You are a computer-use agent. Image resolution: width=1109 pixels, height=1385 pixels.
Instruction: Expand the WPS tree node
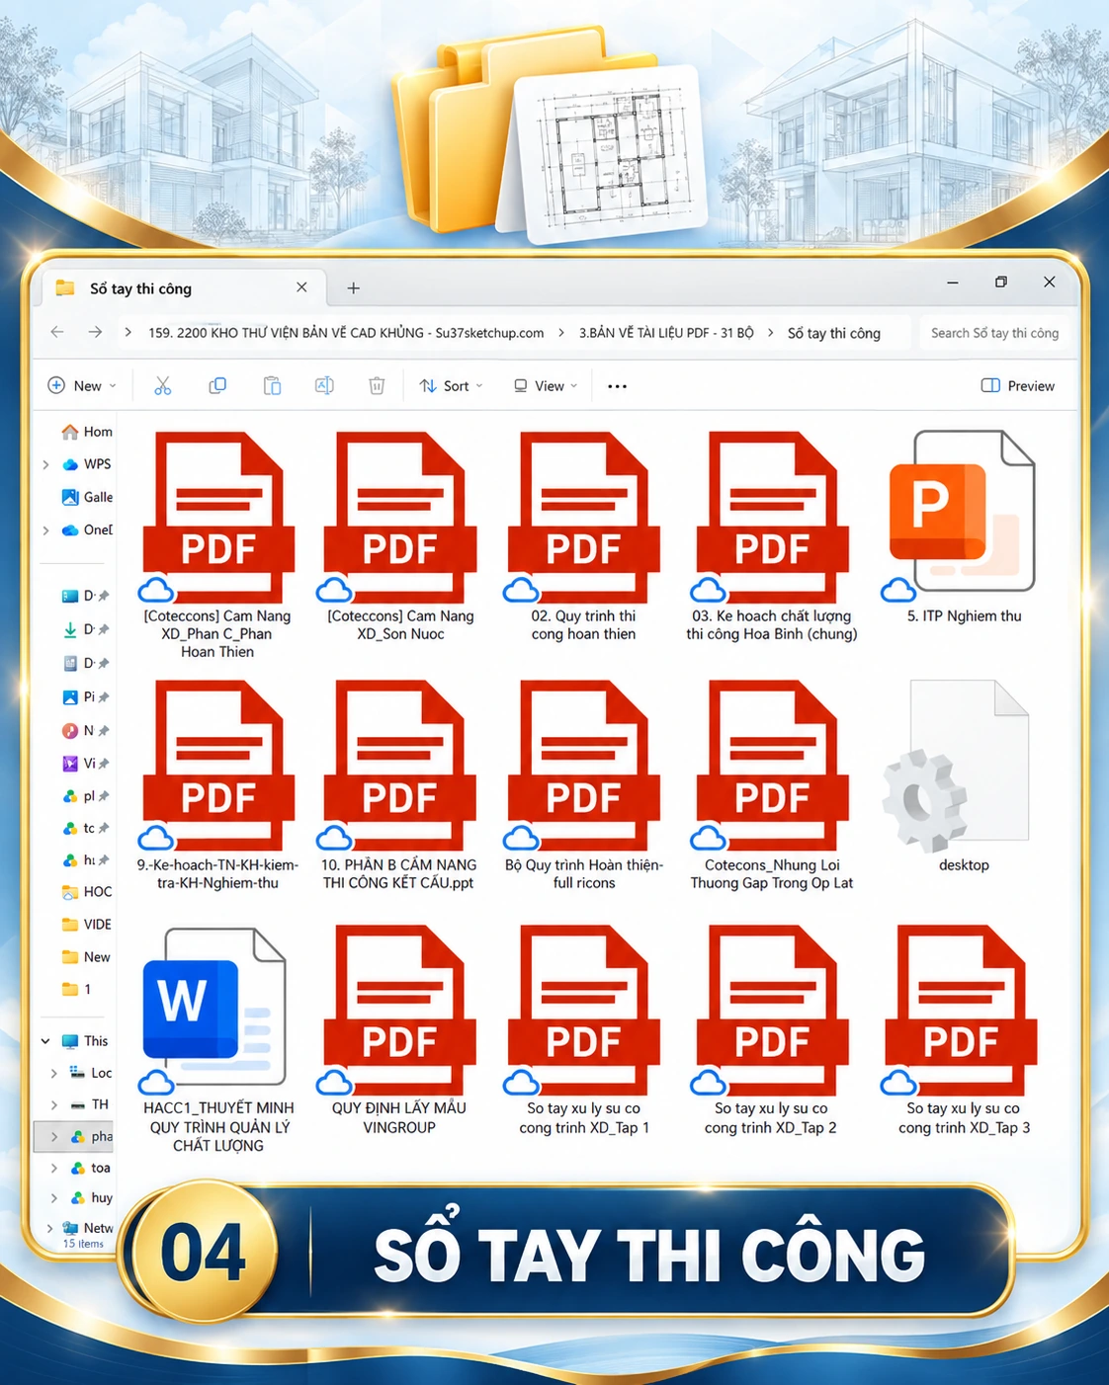tap(45, 464)
